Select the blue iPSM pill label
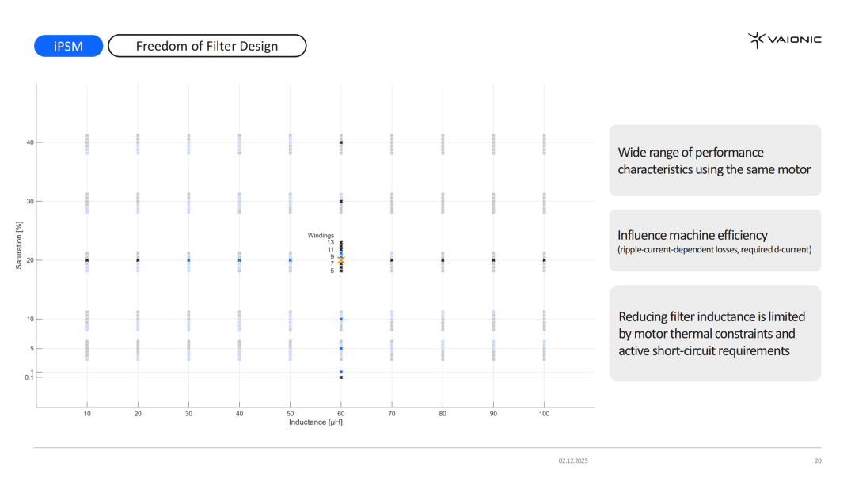The image size is (855, 481). (x=69, y=46)
